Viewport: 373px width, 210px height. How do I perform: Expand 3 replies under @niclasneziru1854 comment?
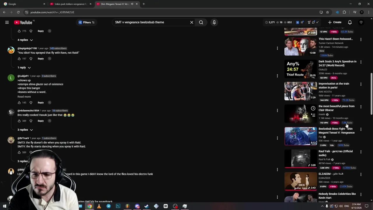click(x=25, y=130)
